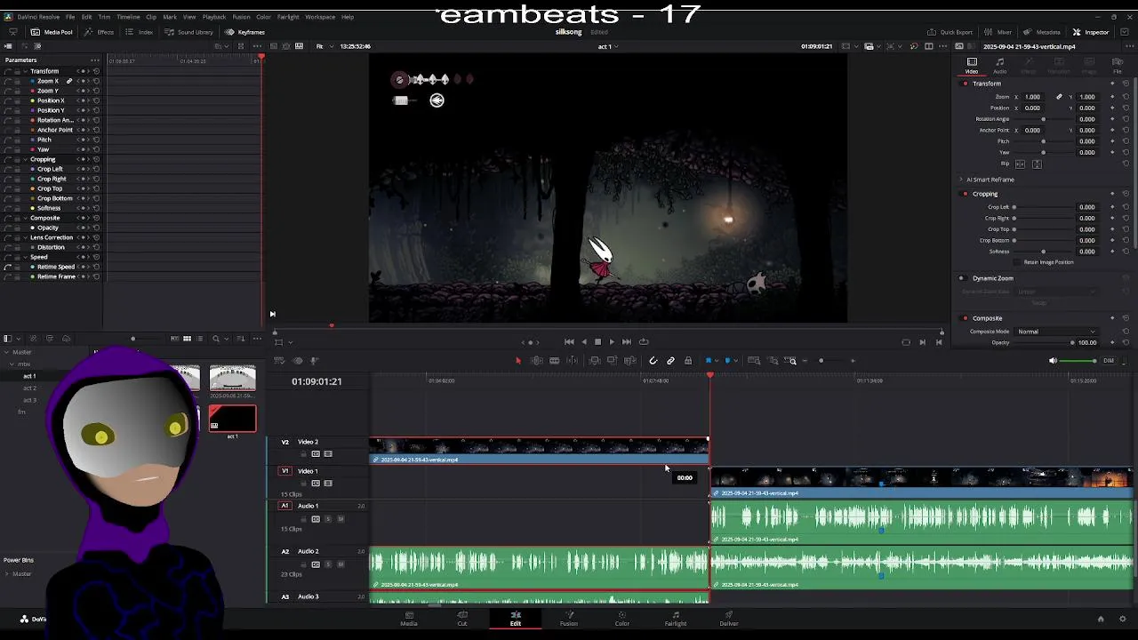This screenshot has width=1138, height=640.
Task: Click the Detail Zoom icon
Action: (x=773, y=361)
